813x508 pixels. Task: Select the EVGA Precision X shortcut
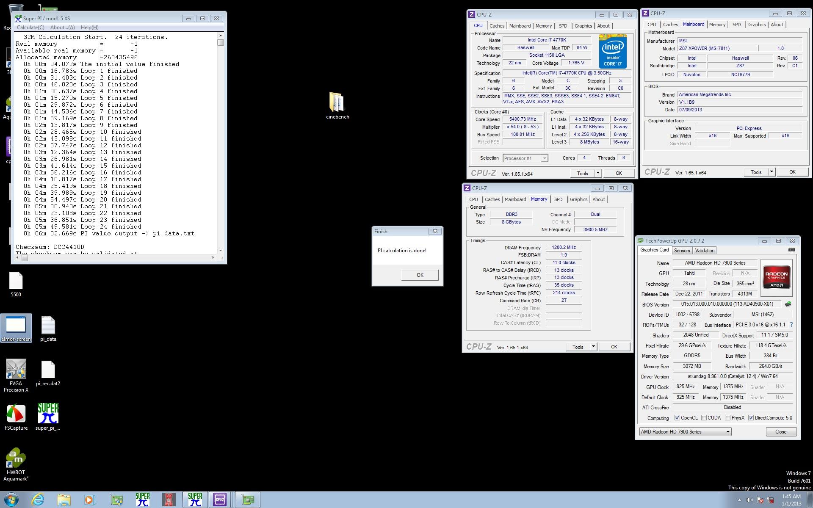(x=16, y=375)
